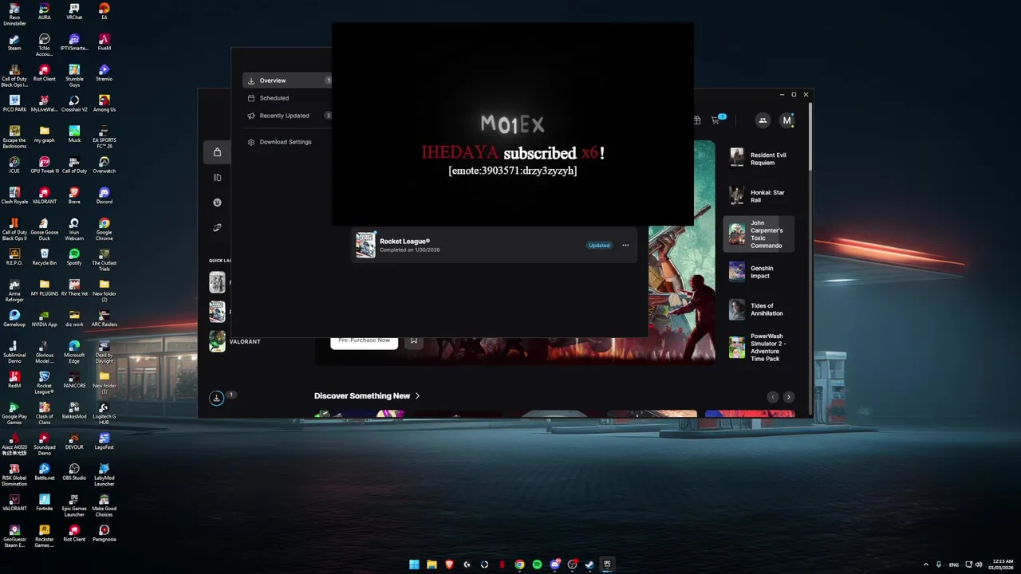Click the Unreal Engine icon in Epic sidebar
Screen dimensions: 1021x574
pos(217,202)
